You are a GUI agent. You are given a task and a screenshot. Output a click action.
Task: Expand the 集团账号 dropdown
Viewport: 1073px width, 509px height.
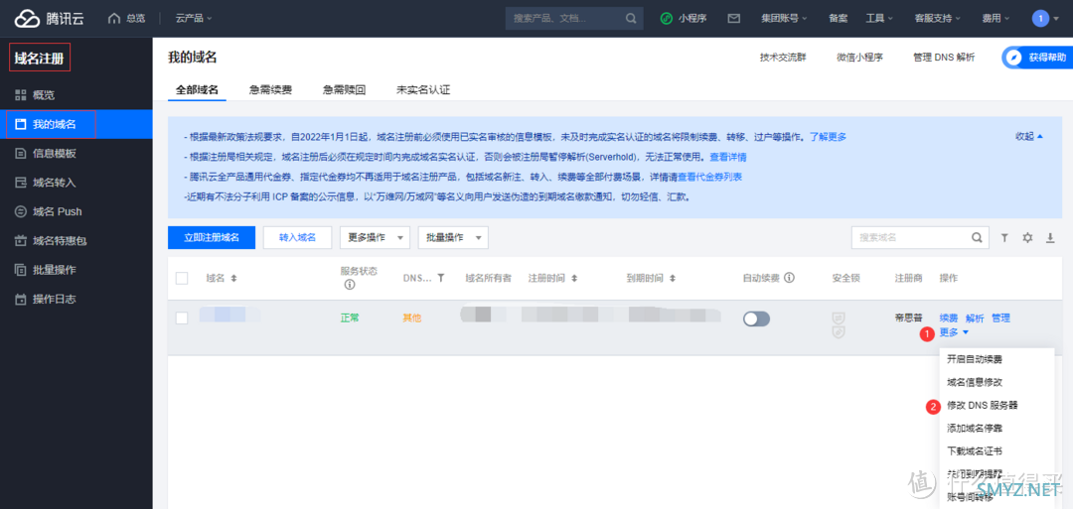pyautogui.click(x=784, y=19)
